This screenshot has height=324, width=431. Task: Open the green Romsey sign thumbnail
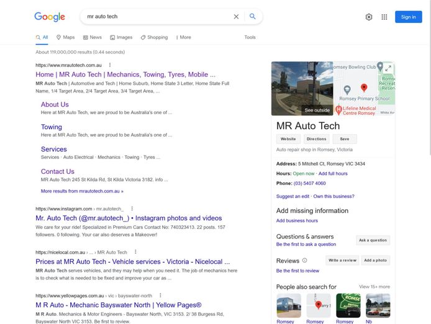pyautogui.click(x=348, y=305)
